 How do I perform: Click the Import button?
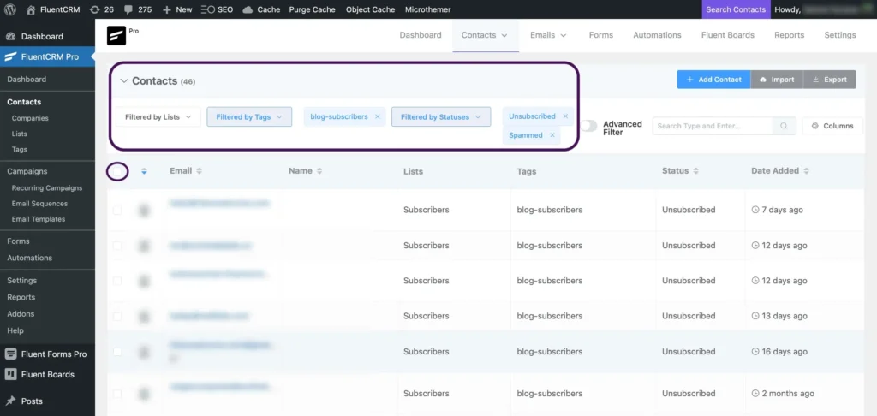point(777,80)
